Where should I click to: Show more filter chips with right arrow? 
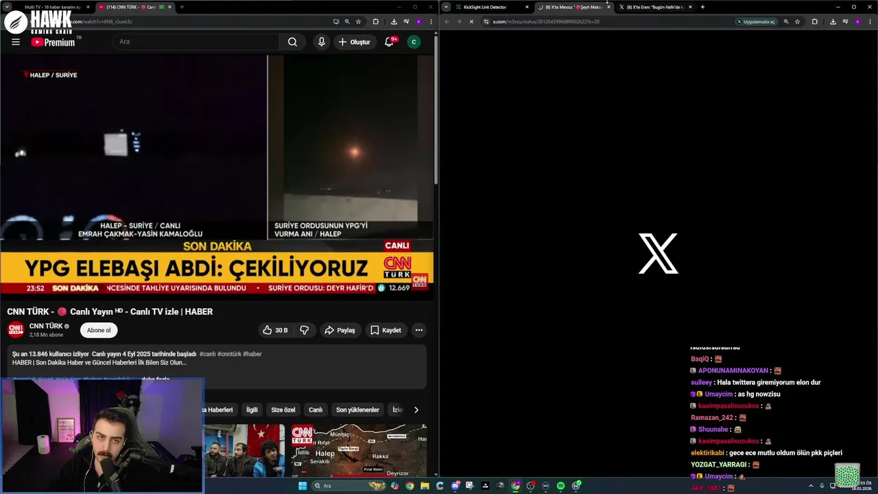[416, 410]
